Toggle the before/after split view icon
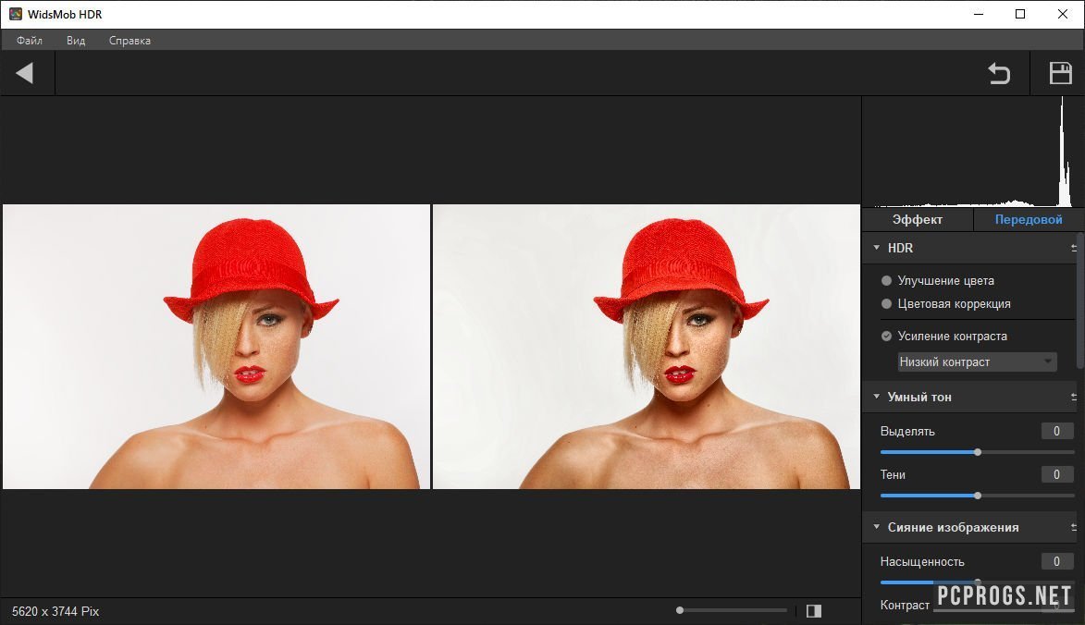The width and height of the screenshot is (1085, 625). click(814, 611)
